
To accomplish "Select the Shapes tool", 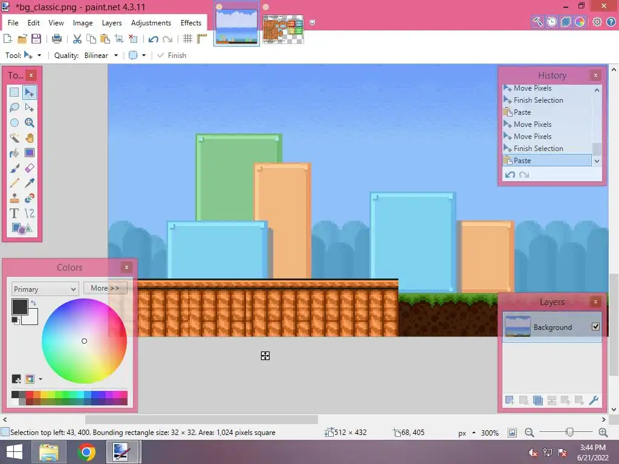I will coord(22,228).
